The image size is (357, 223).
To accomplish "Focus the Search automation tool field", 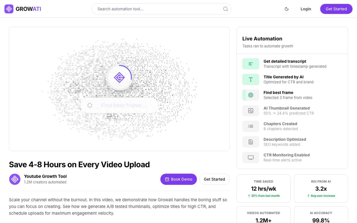I will (161, 9).
